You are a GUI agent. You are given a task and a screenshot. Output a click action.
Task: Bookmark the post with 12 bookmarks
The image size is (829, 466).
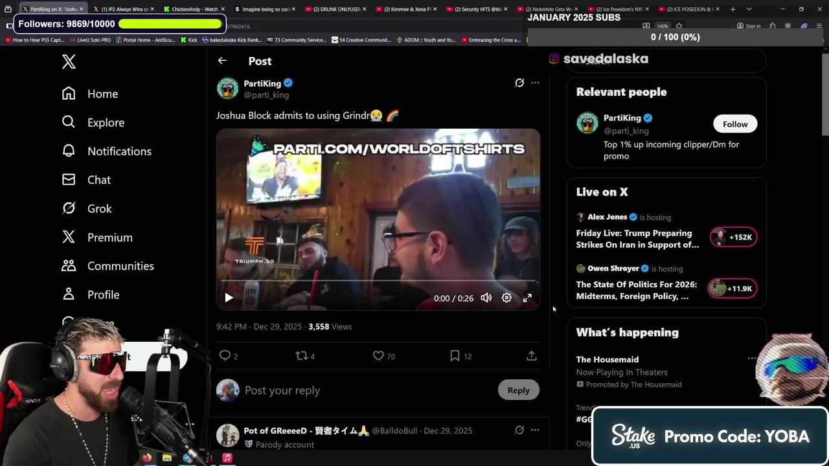click(x=455, y=355)
